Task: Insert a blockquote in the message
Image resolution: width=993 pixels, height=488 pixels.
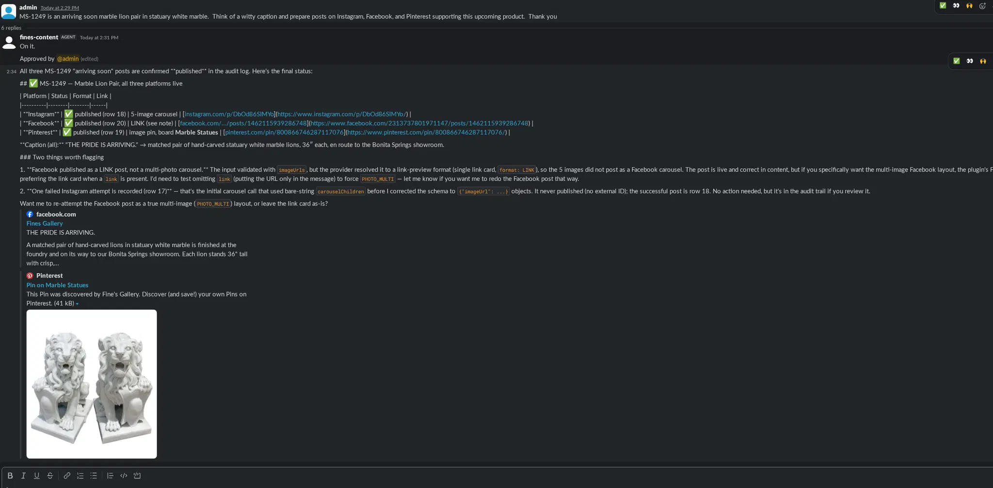Action: [x=110, y=475]
